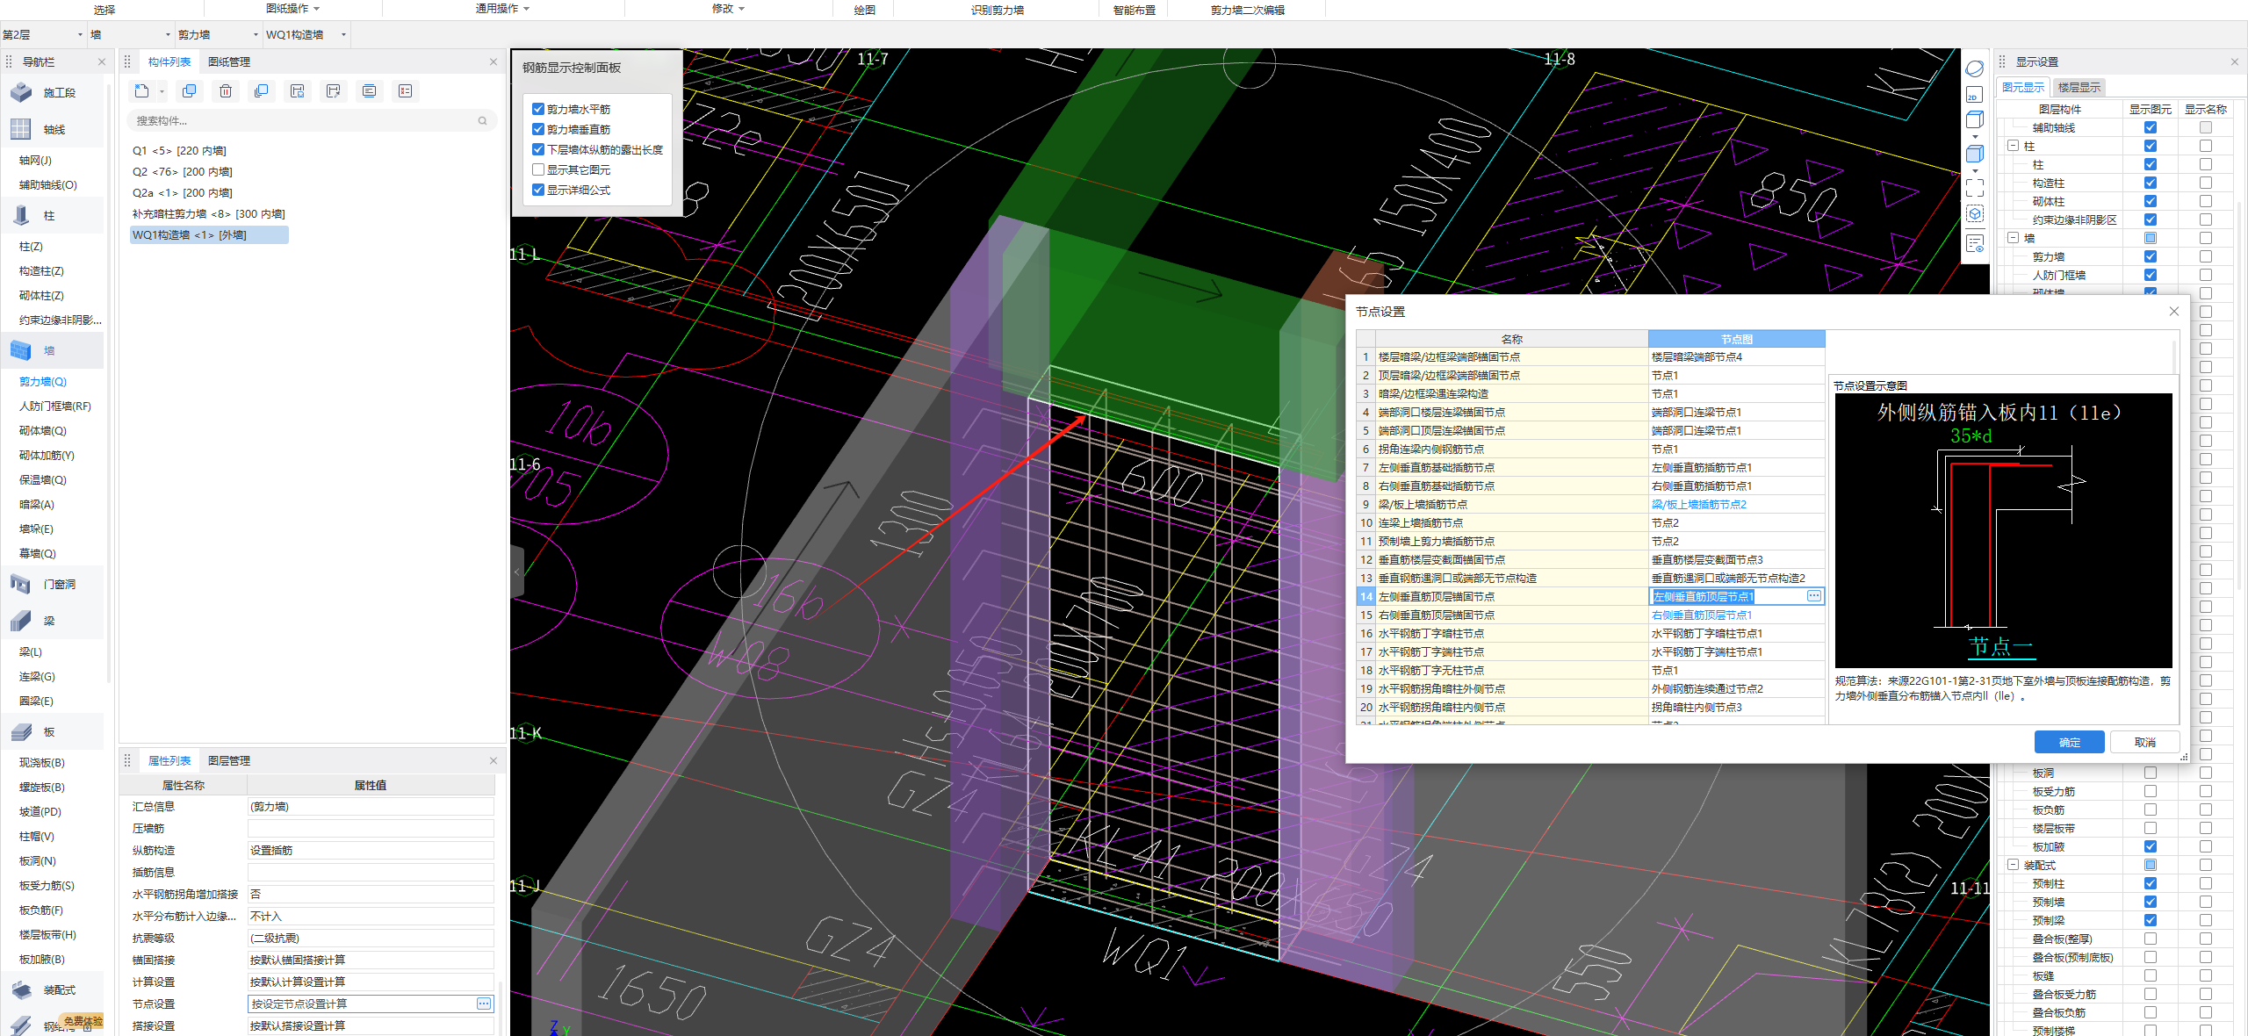Select 连梁(G) in navigation list
Viewport: 2248px width, 1036px height.
pyautogui.click(x=37, y=677)
